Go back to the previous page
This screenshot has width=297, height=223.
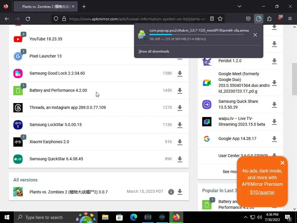7,19
